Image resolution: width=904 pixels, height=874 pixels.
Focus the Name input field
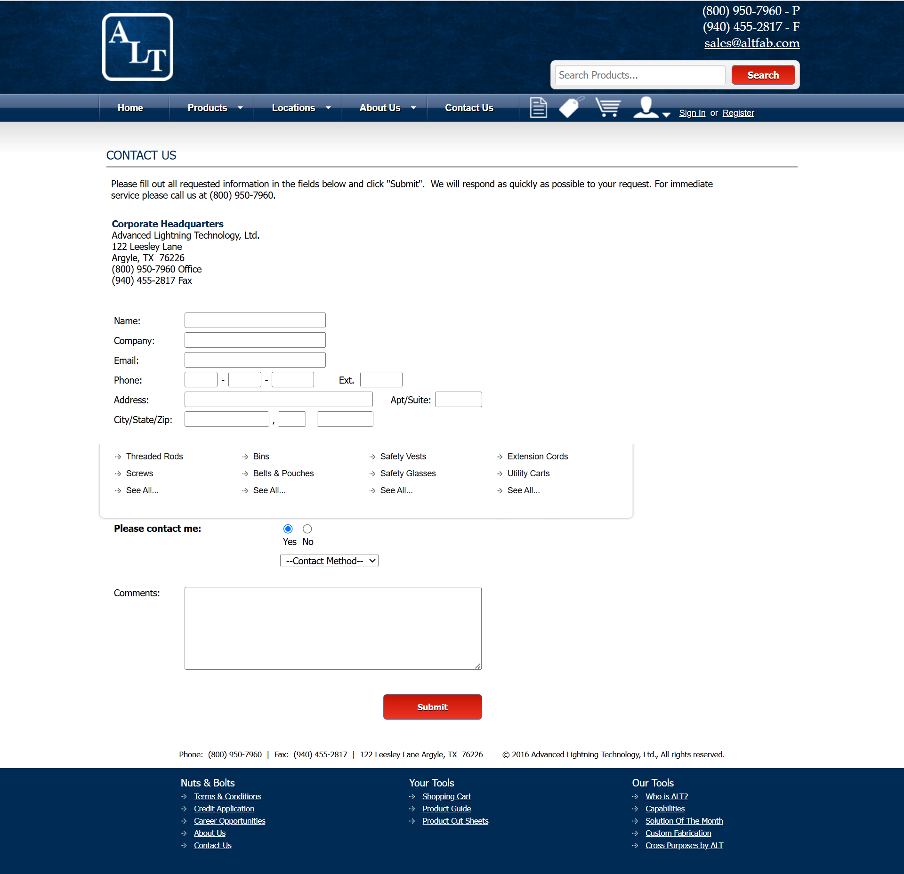pyautogui.click(x=255, y=320)
